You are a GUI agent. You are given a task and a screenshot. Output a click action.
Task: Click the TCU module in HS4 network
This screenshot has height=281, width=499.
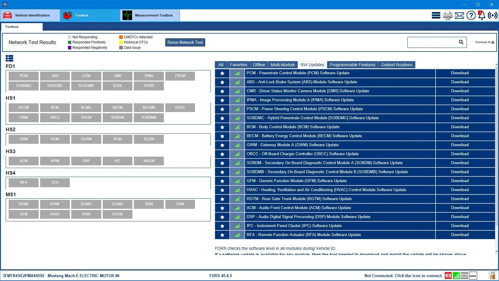55,183
